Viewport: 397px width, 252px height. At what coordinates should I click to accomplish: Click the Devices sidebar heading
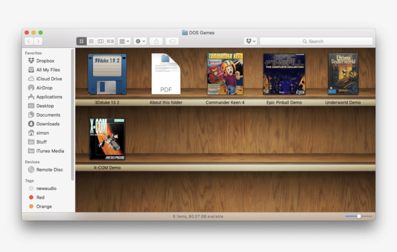(x=32, y=162)
